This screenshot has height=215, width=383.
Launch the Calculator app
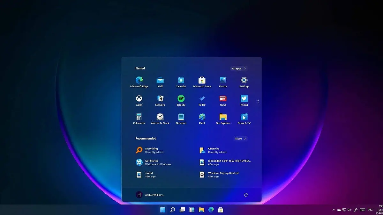tap(139, 117)
